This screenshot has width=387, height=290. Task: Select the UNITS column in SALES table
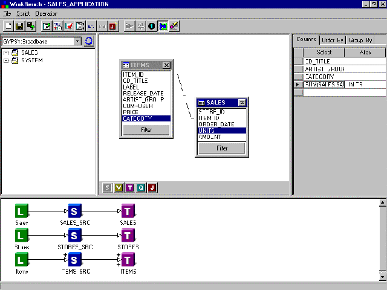tap(221, 130)
